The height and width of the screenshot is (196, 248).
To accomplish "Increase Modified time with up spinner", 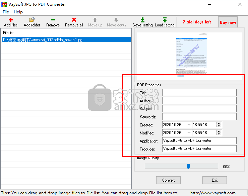I will click(x=219, y=131).
